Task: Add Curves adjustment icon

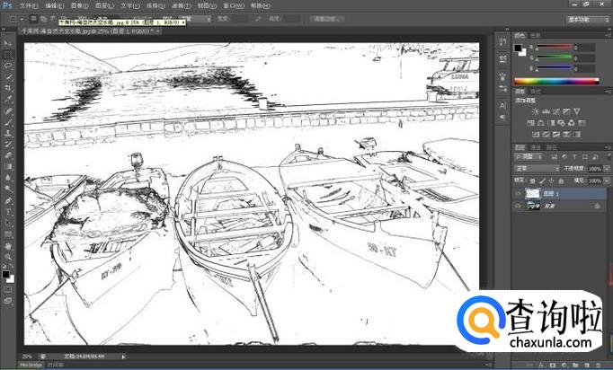Action: [x=556, y=111]
